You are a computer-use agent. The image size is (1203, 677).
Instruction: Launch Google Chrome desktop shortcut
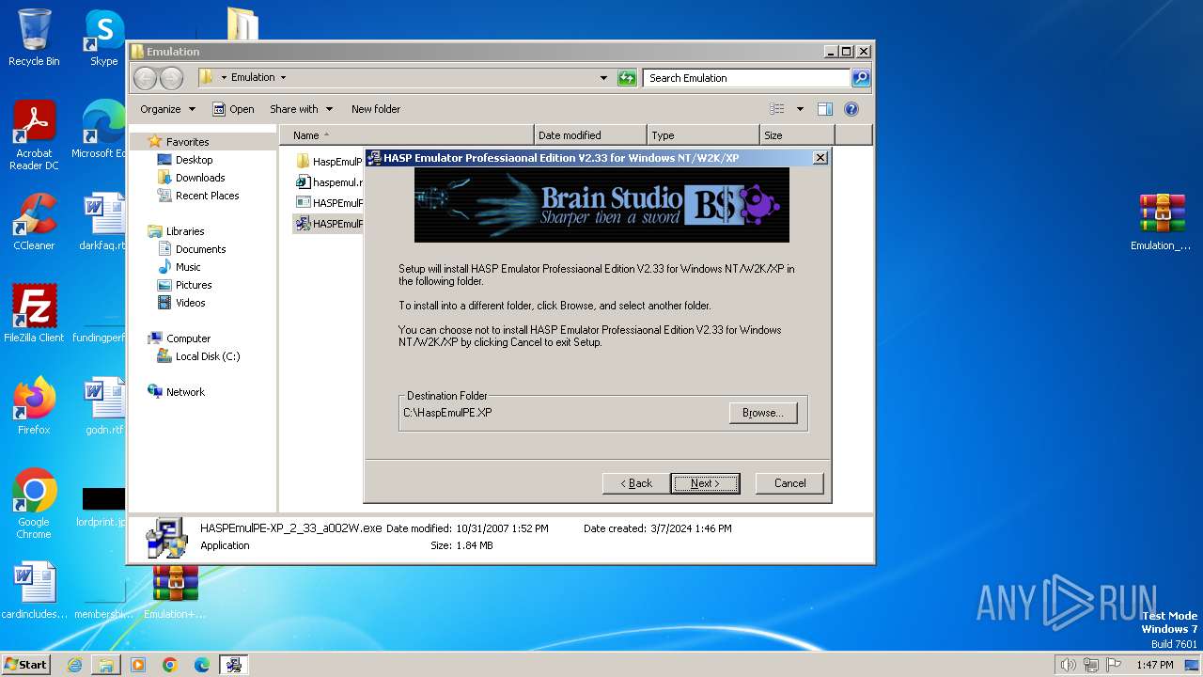pos(34,504)
